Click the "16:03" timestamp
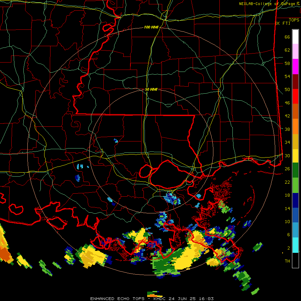The image size is (301, 301). click(x=206, y=299)
